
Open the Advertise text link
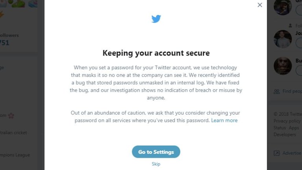coord(292,153)
